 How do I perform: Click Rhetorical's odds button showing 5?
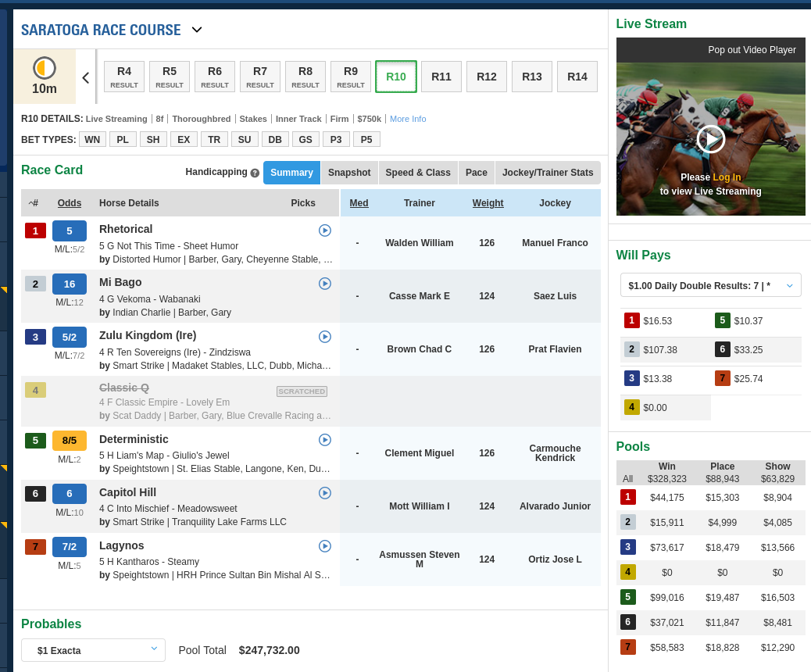click(x=70, y=231)
